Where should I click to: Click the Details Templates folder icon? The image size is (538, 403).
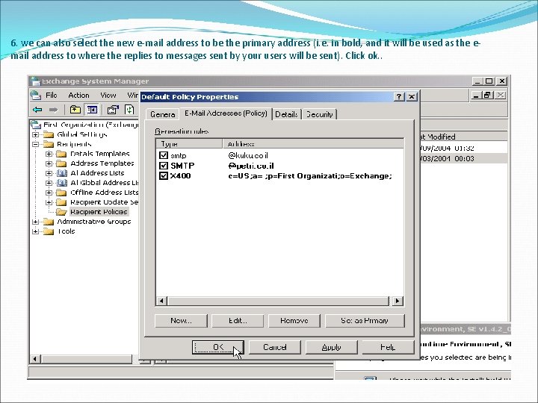click(x=61, y=154)
